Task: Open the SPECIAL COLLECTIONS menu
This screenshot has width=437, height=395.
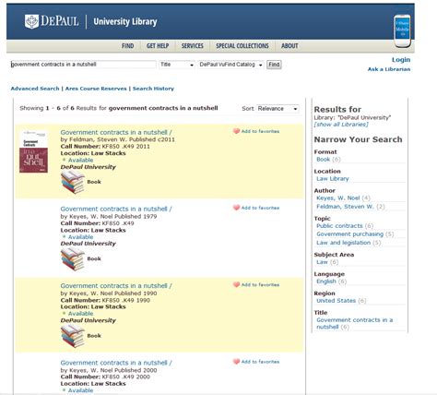Action: [x=242, y=46]
